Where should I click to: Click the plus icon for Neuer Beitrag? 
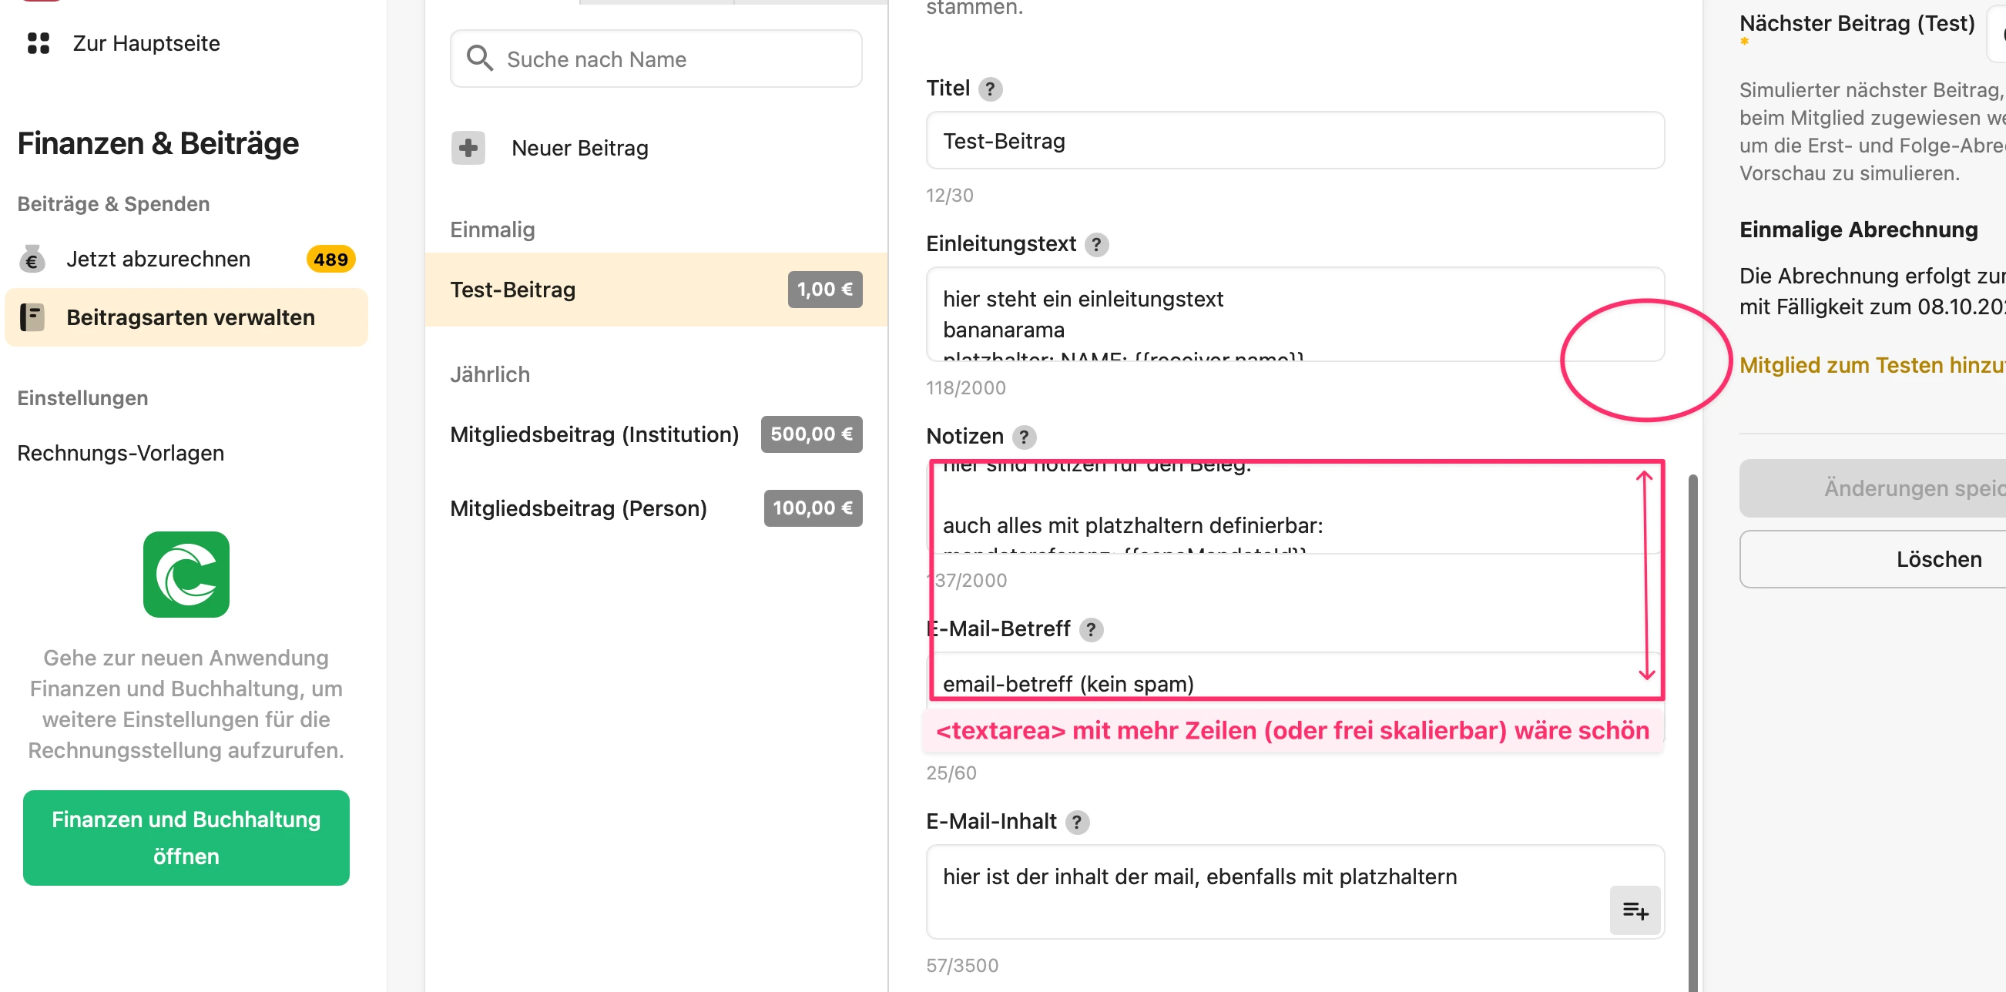pyautogui.click(x=468, y=148)
